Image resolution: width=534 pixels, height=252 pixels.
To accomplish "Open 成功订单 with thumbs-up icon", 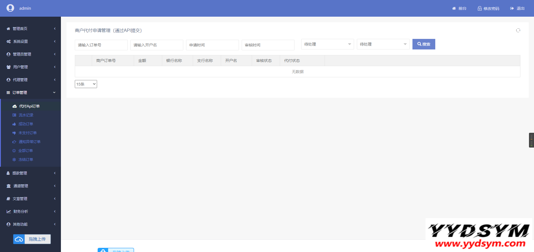I will click(x=26, y=124).
